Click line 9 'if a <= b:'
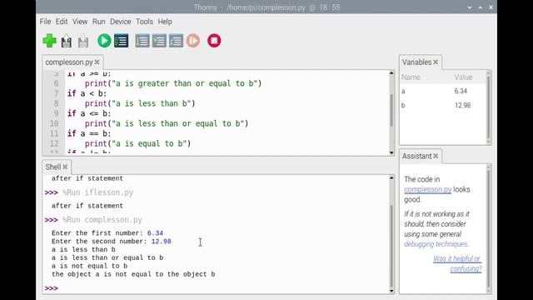Screen dimensions: 533x300 pyautogui.click(x=89, y=113)
